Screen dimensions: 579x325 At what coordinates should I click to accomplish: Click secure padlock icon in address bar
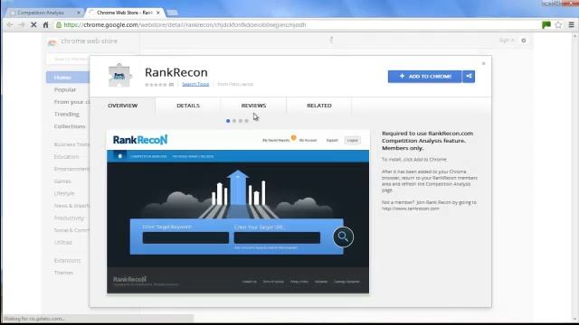click(58, 24)
